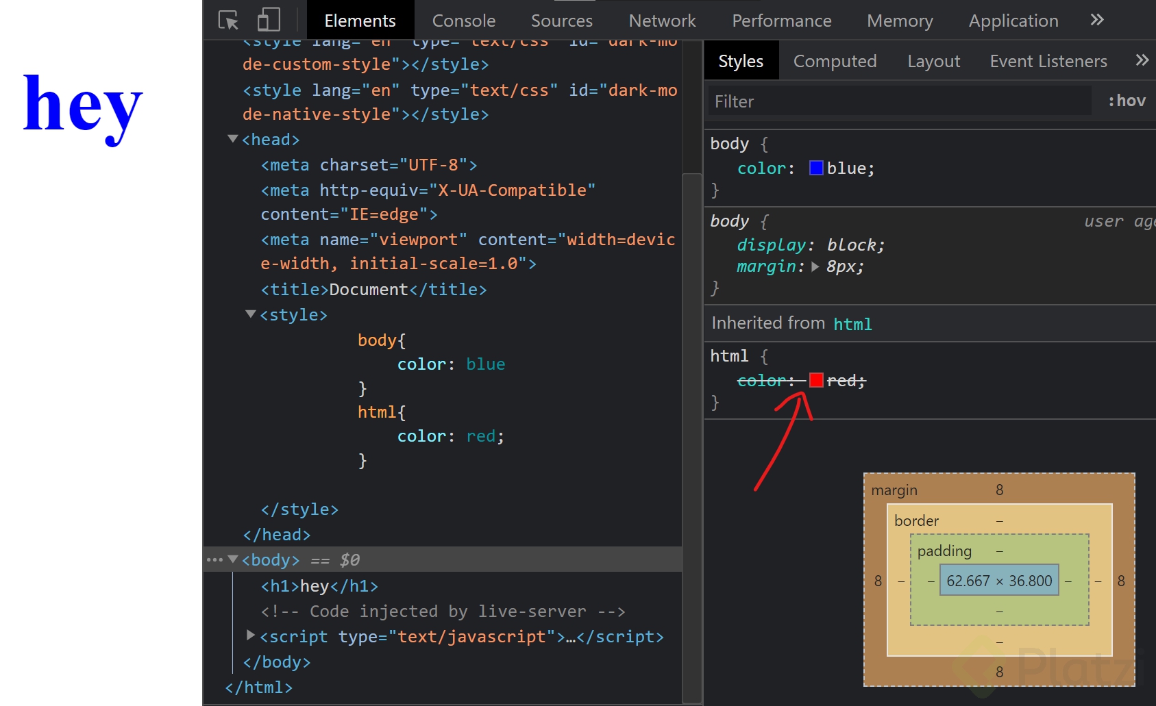
Task: Select the Event Listeners sub-tab
Action: point(1048,61)
